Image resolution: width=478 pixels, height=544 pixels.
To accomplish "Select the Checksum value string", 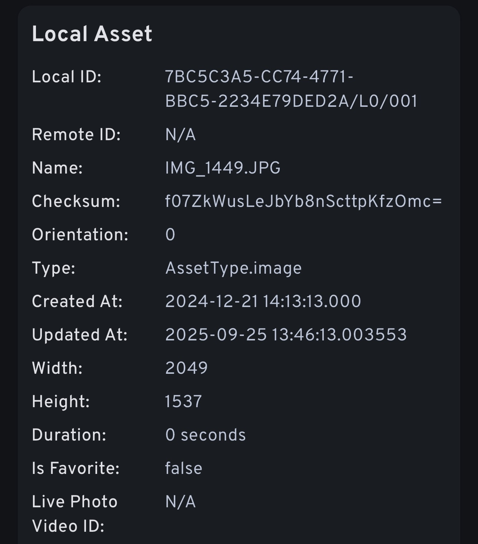I will (303, 201).
